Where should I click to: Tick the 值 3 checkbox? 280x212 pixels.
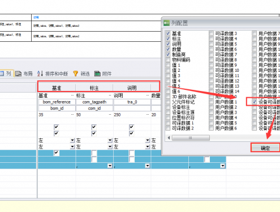[168, 76]
